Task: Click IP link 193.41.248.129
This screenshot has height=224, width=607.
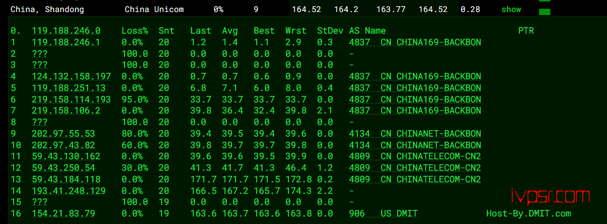Action: click(x=69, y=191)
